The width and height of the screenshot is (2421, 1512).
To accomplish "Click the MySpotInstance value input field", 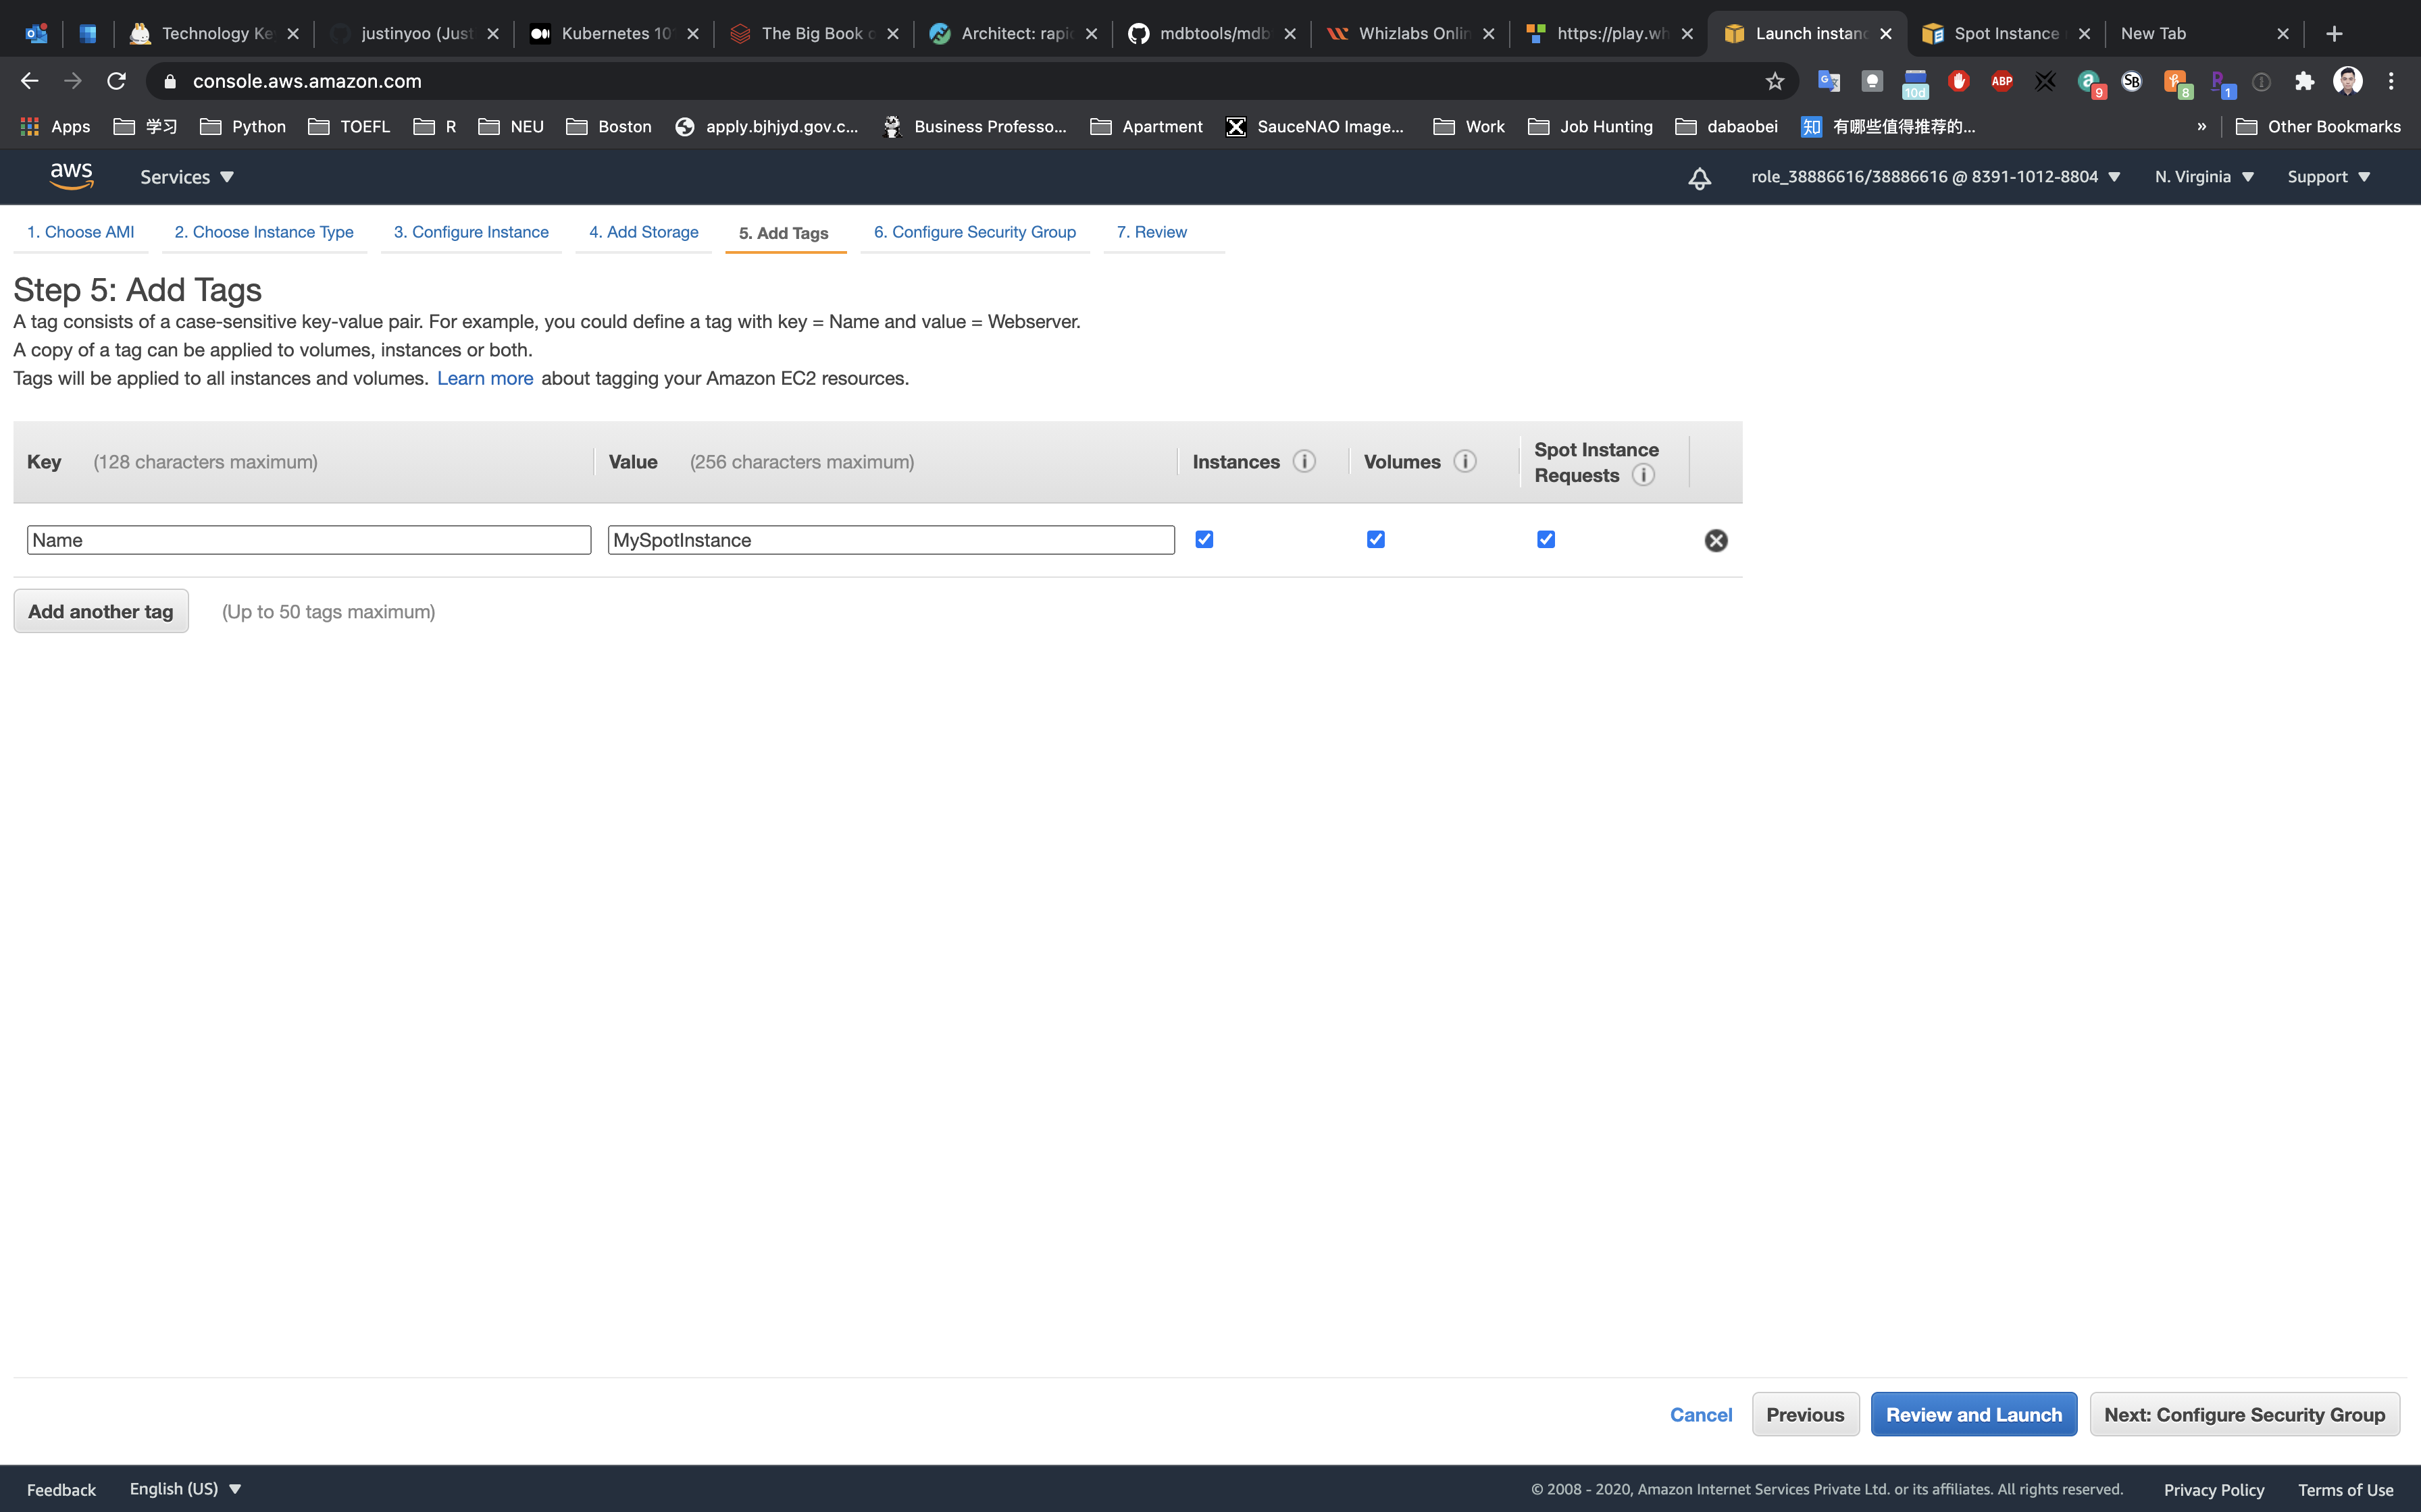I will coord(890,540).
